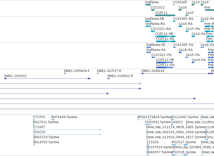Screen dimensions: 214x156
Task: Select the EN14756.5prime EST
Action: point(34,145)
